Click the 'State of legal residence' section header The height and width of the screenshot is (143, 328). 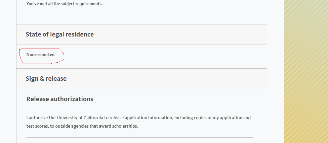point(60,34)
